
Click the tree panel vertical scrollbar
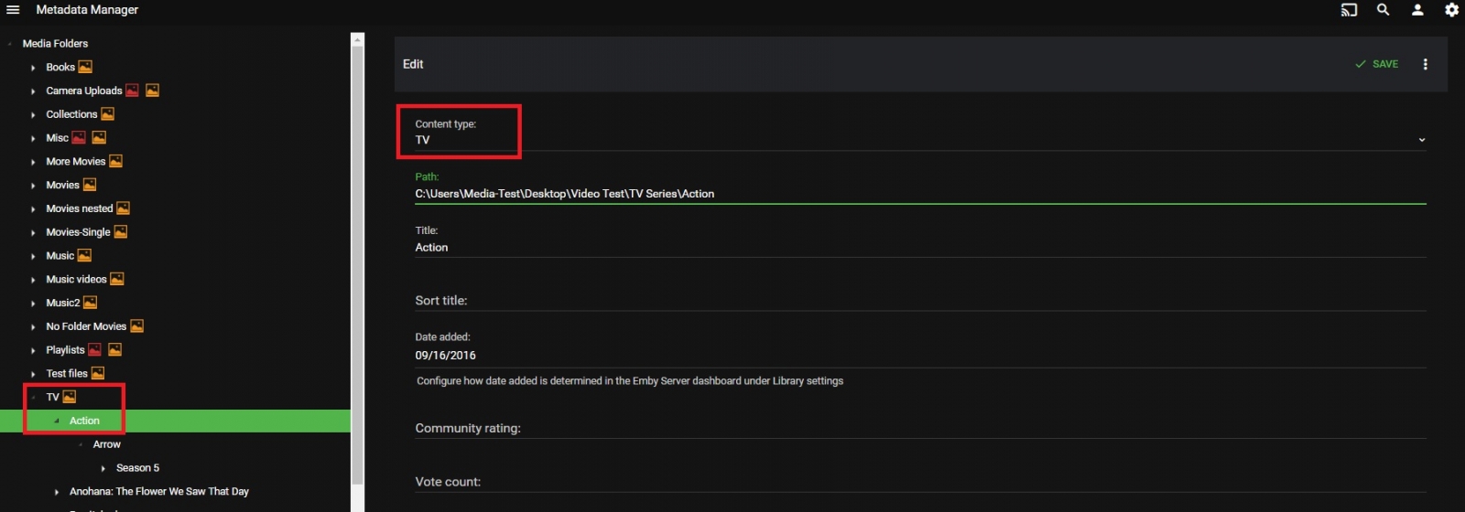358,266
